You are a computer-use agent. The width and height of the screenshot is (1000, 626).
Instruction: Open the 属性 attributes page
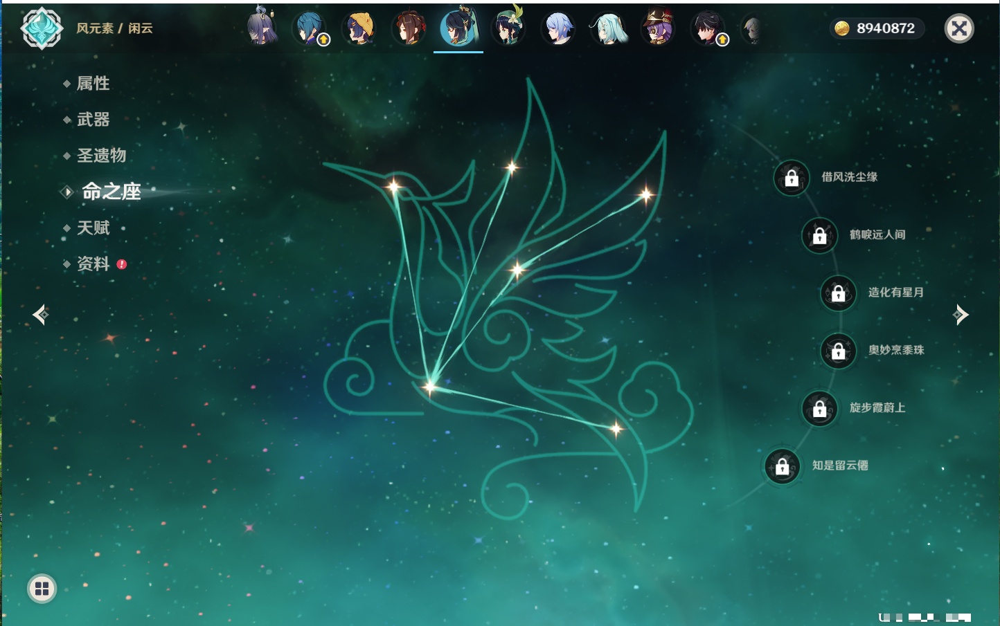(x=93, y=84)
